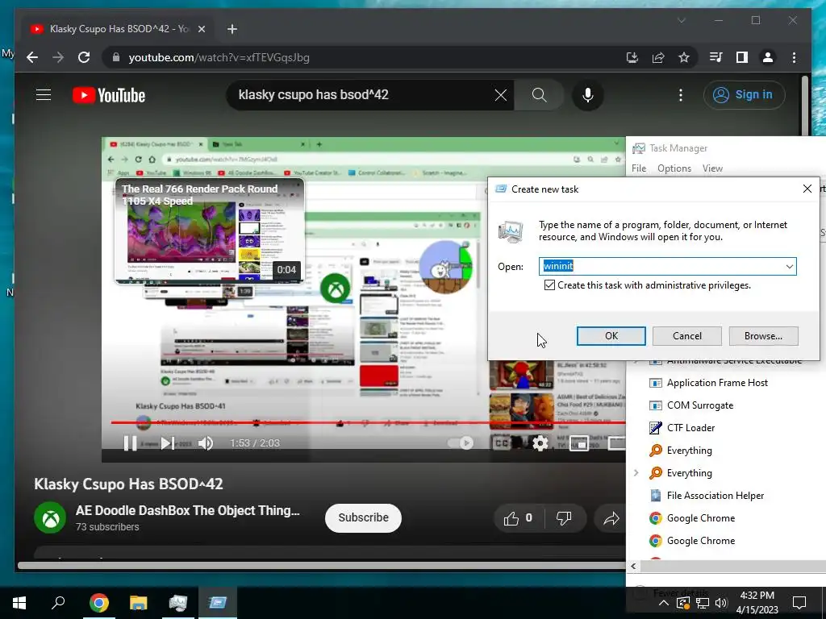This screenshot has height=619, width=826.
Task: Select first Google Chrome process row
Action: click(x=701, y=518)
